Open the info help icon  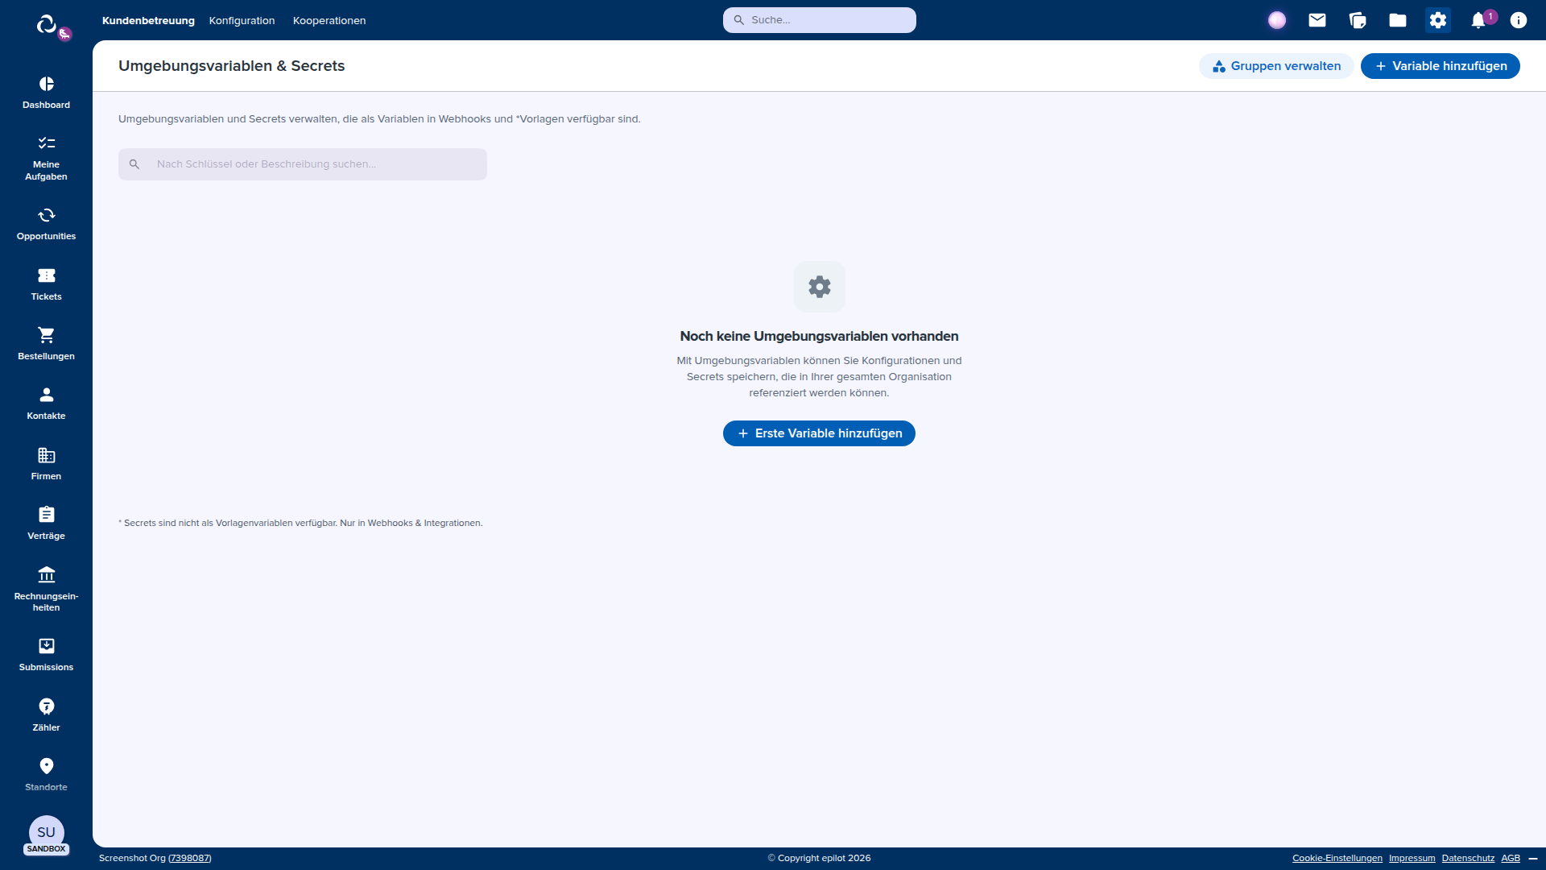(x=1519, y=20)
